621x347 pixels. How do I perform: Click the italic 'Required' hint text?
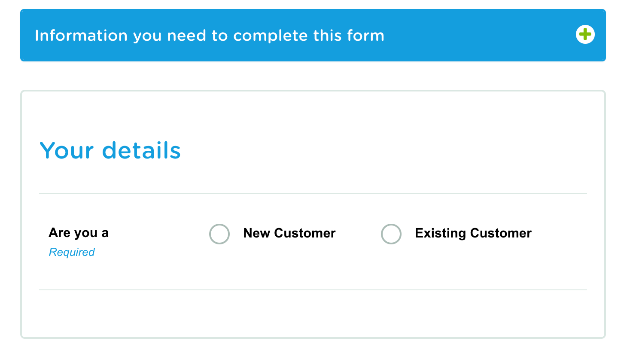(x=72, y=252)
